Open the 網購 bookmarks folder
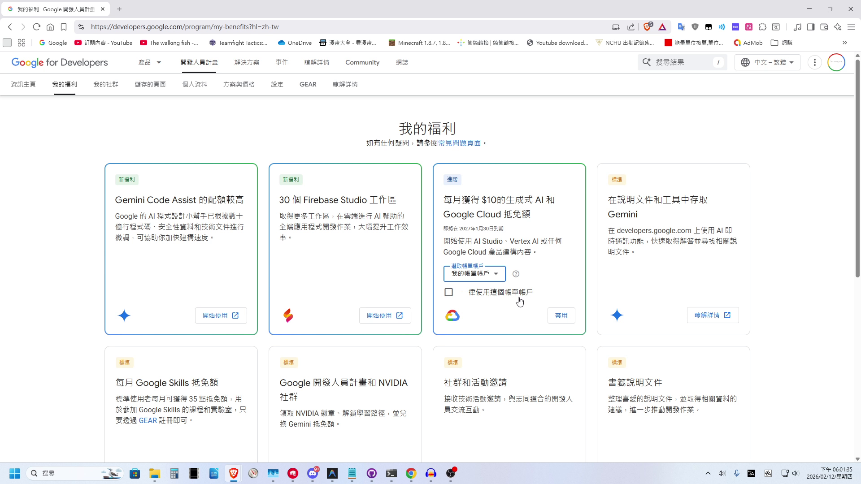 pos(782,43)
